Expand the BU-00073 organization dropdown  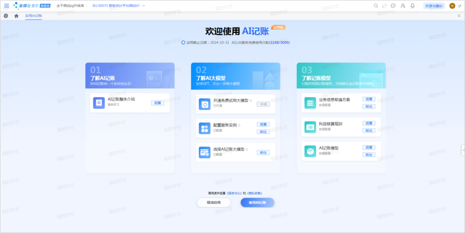point(144,5)
